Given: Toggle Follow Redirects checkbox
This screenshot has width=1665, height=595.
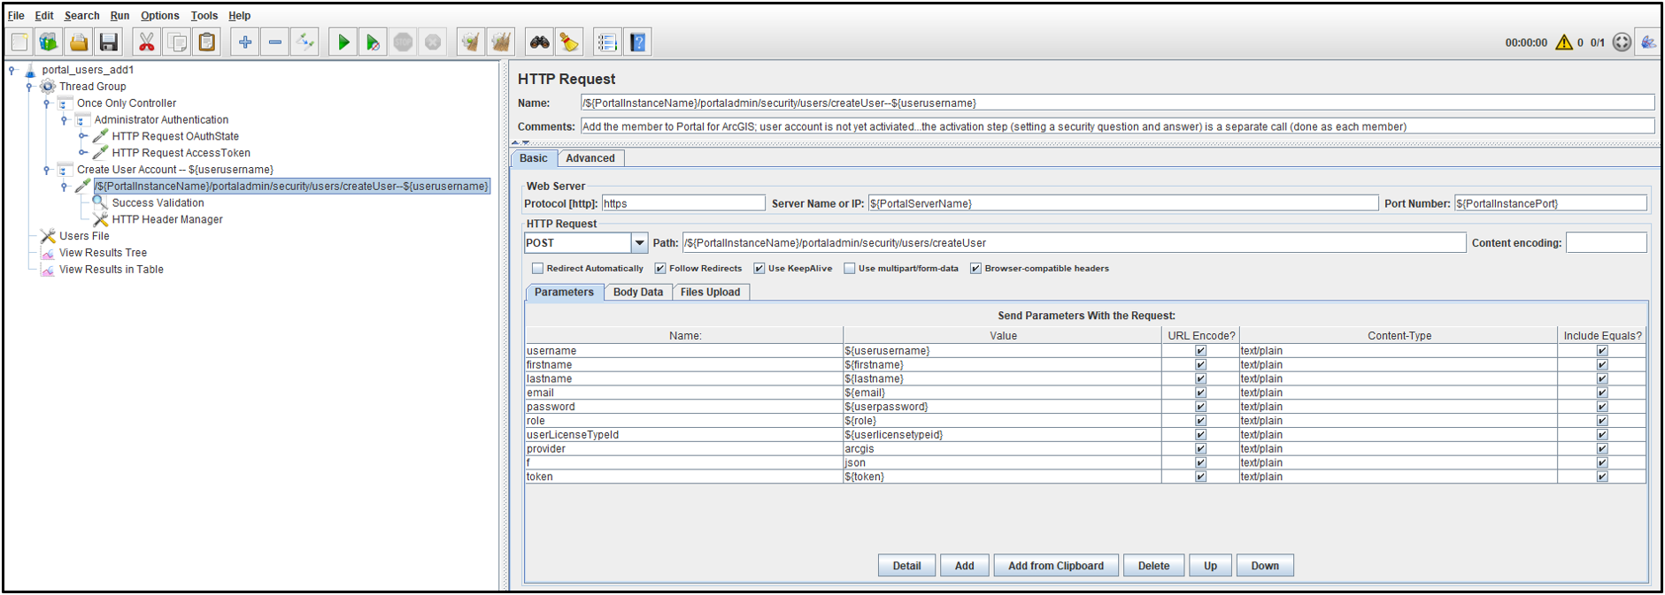Looking at the screenshot, I should [x=660, y=269].
